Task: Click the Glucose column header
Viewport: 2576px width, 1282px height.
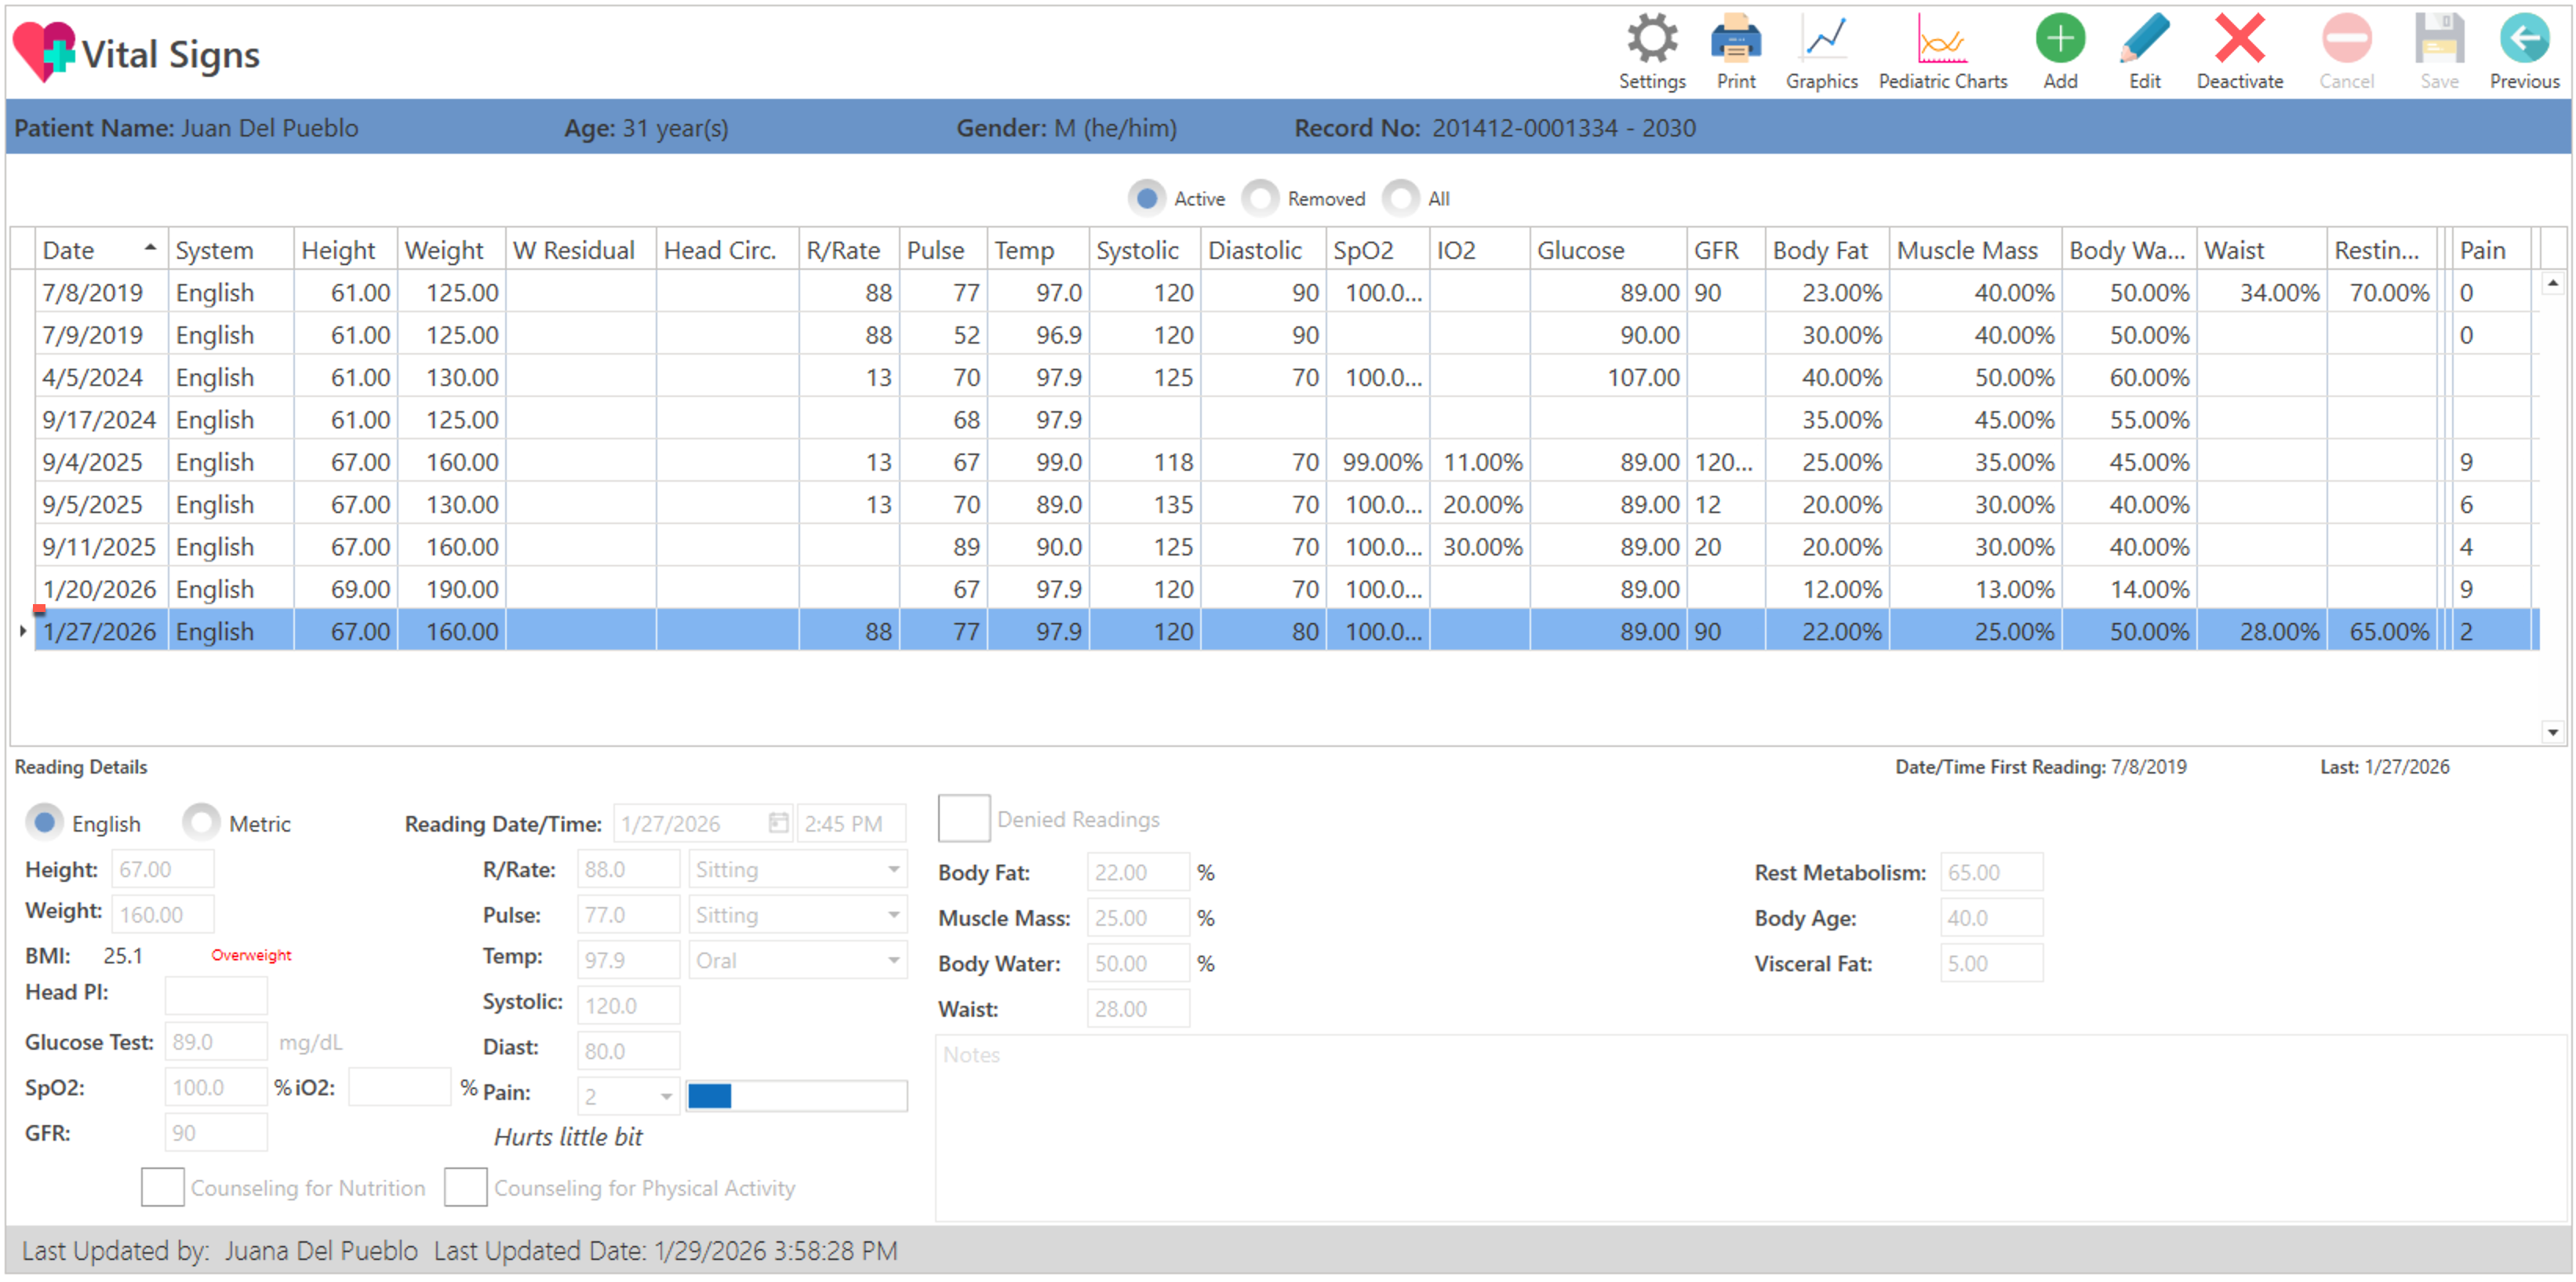Action: [x=1580, y=250]
